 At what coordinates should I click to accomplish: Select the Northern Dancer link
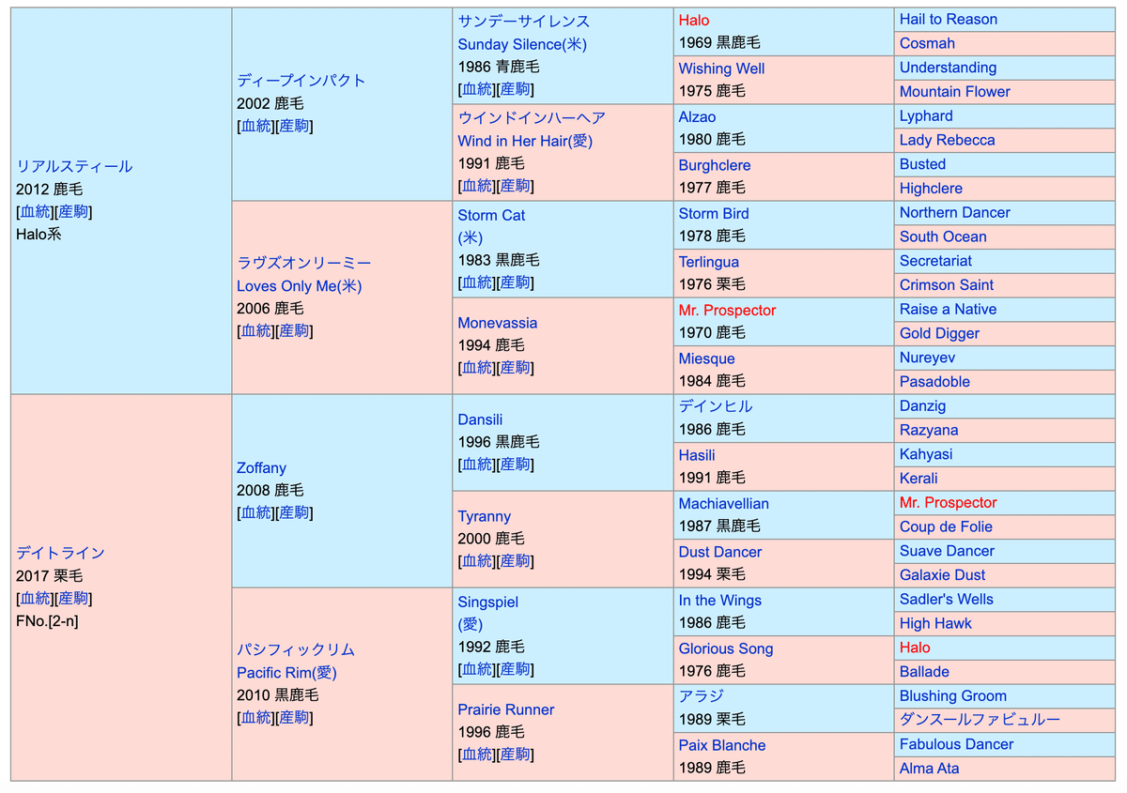[954, 213]
